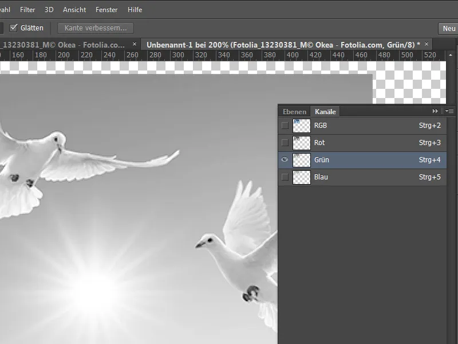Open the Ansicht menu
458x344 pixels.
pyautogui.click(x=74, y=10)
